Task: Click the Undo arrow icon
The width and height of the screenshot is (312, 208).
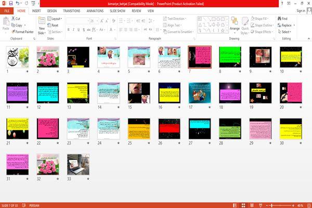Action: (x=18, y=3)
